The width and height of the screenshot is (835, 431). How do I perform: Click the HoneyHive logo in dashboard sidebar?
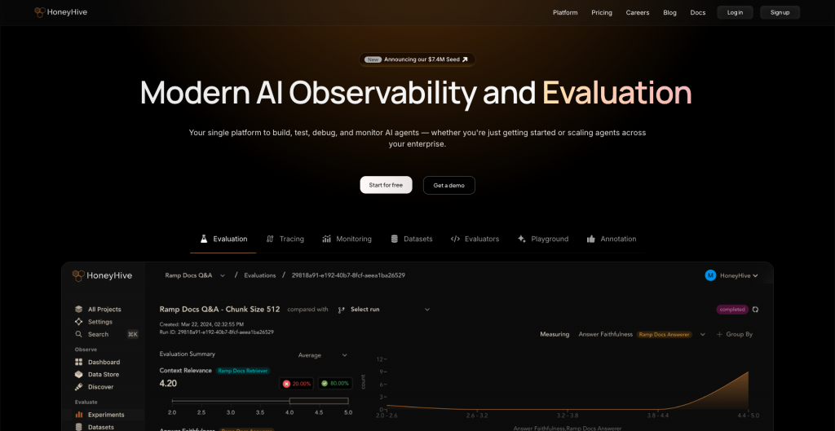pos(102,275)
